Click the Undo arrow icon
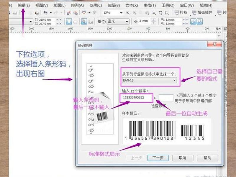This screenshot has width=236, height=177. click(x=45, y=13)
